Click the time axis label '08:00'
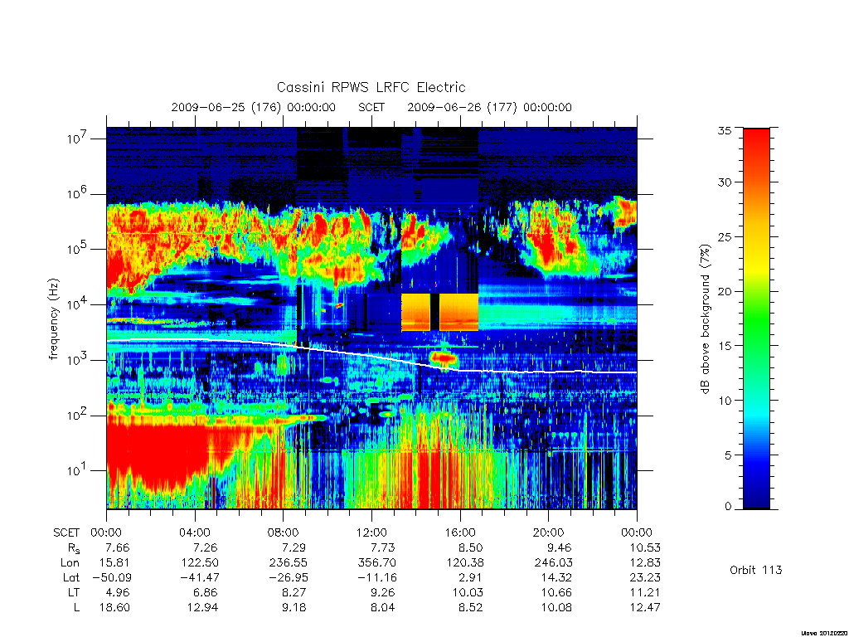Viewport: 849px width, 637px height. point(284,532)
